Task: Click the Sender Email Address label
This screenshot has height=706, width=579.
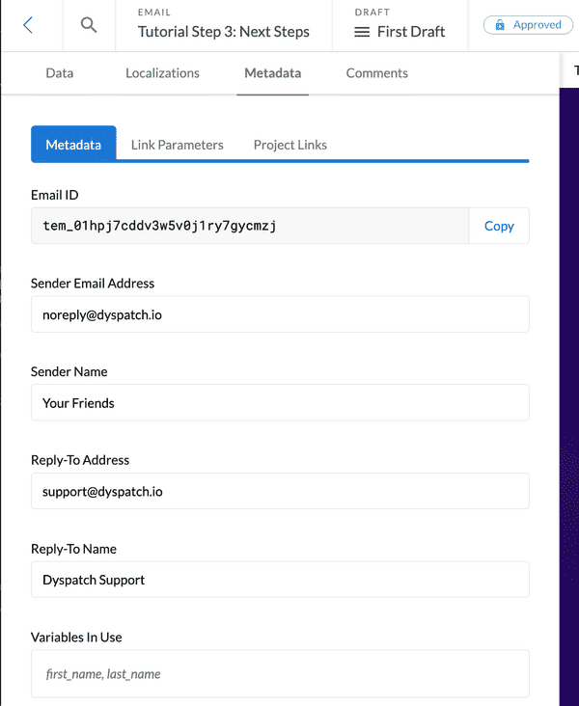Action: (93, 284)
